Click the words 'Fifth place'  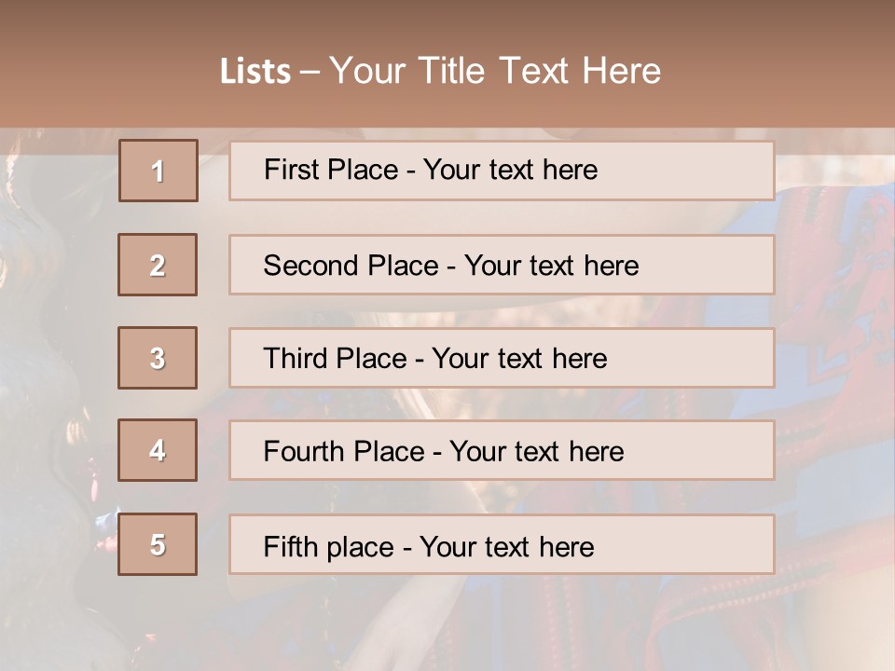click(x=327, y=546)
